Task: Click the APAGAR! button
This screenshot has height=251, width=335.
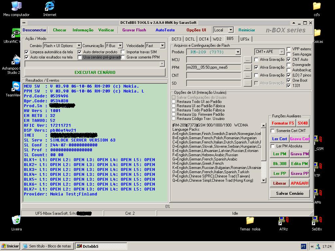Action: coord(300,183)
